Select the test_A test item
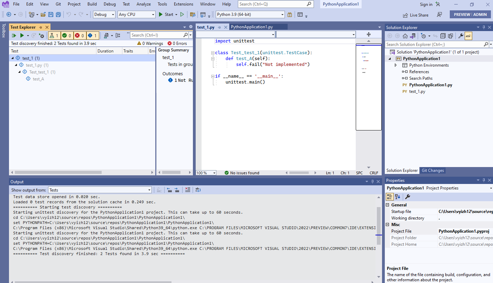The image size is (493, 283). (x=38, y=79)
